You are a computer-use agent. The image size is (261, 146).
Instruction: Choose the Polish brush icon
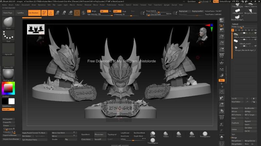[x=179, y=134]
